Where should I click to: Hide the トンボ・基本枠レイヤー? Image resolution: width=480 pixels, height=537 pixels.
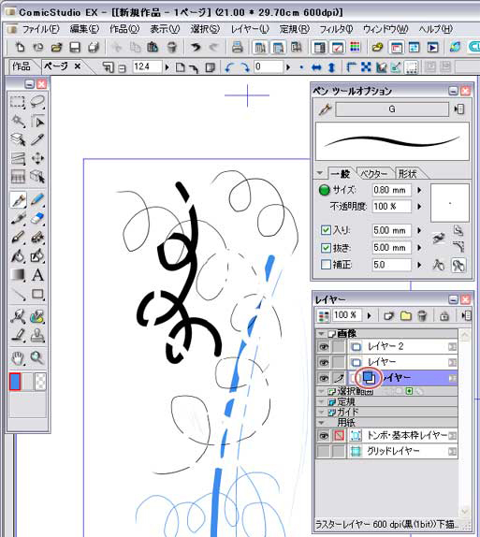click(324, 436)
